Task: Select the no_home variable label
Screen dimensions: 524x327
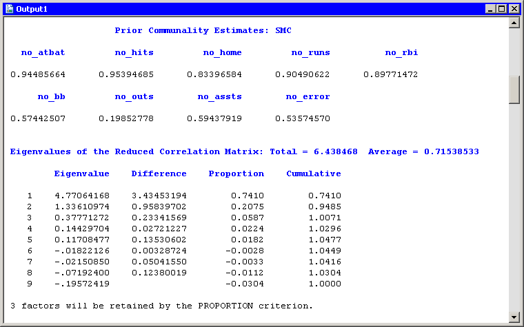Action: click(223, 53)
